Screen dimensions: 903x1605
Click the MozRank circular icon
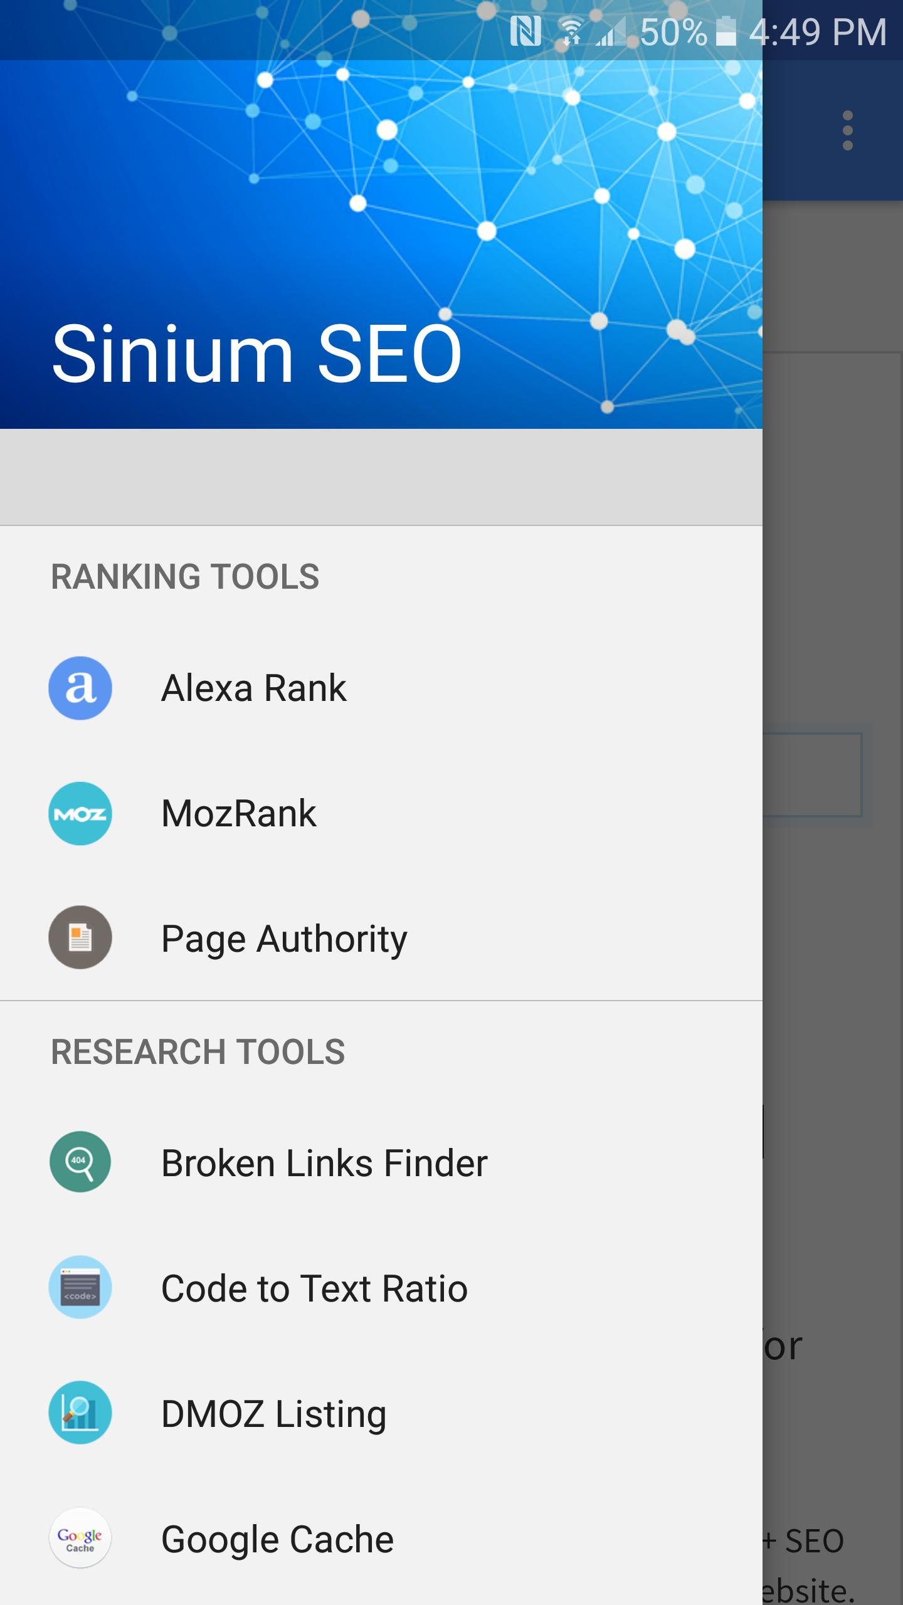coord(80,813)
